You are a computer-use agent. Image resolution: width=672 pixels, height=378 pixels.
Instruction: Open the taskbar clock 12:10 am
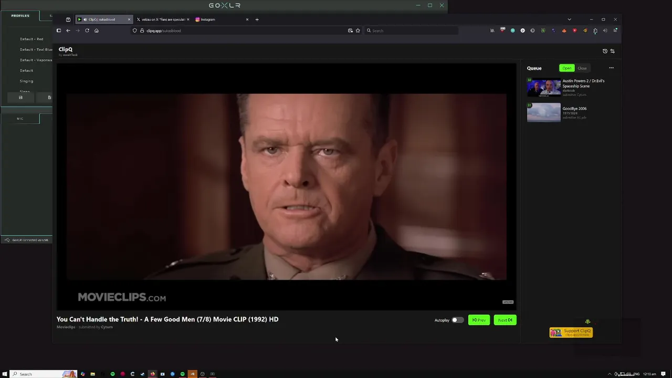coord(649,374)
